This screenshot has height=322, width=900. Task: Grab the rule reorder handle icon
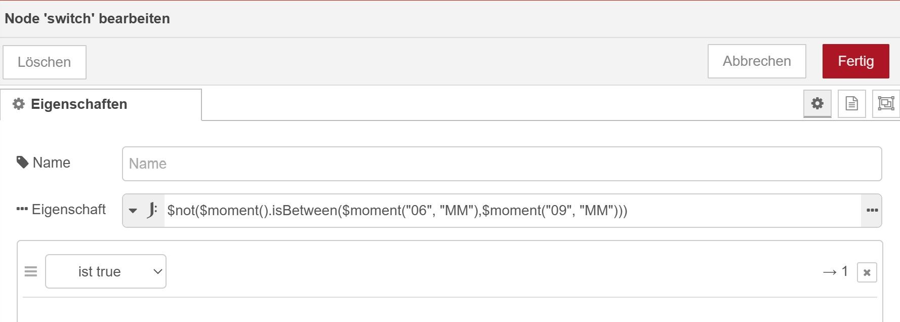pos(31,272)
